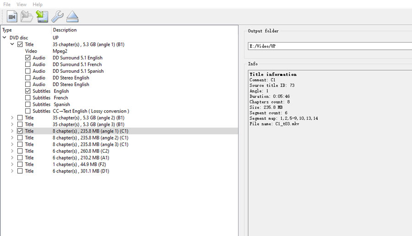Uncheck the 35 chapter angle 1 title
The image size is (412, 236).
tap(20, 44)
